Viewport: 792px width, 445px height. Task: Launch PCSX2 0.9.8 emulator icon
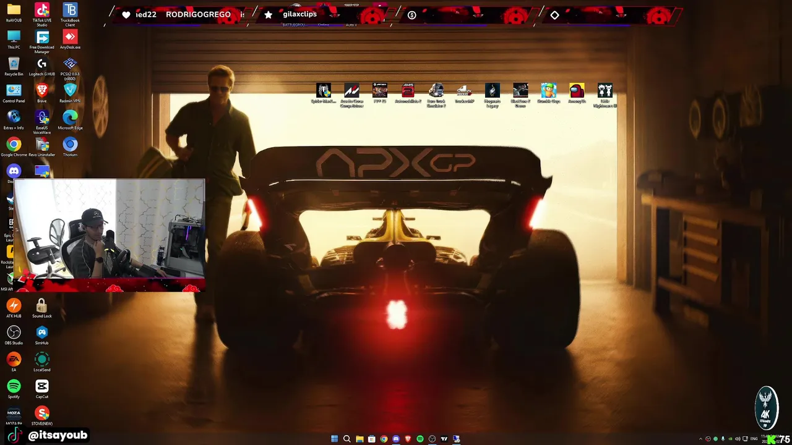[x=70, y=69]
